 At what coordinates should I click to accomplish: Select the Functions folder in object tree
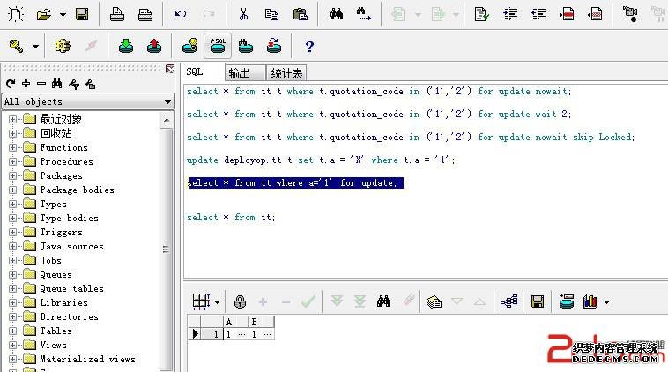(63, 147)
